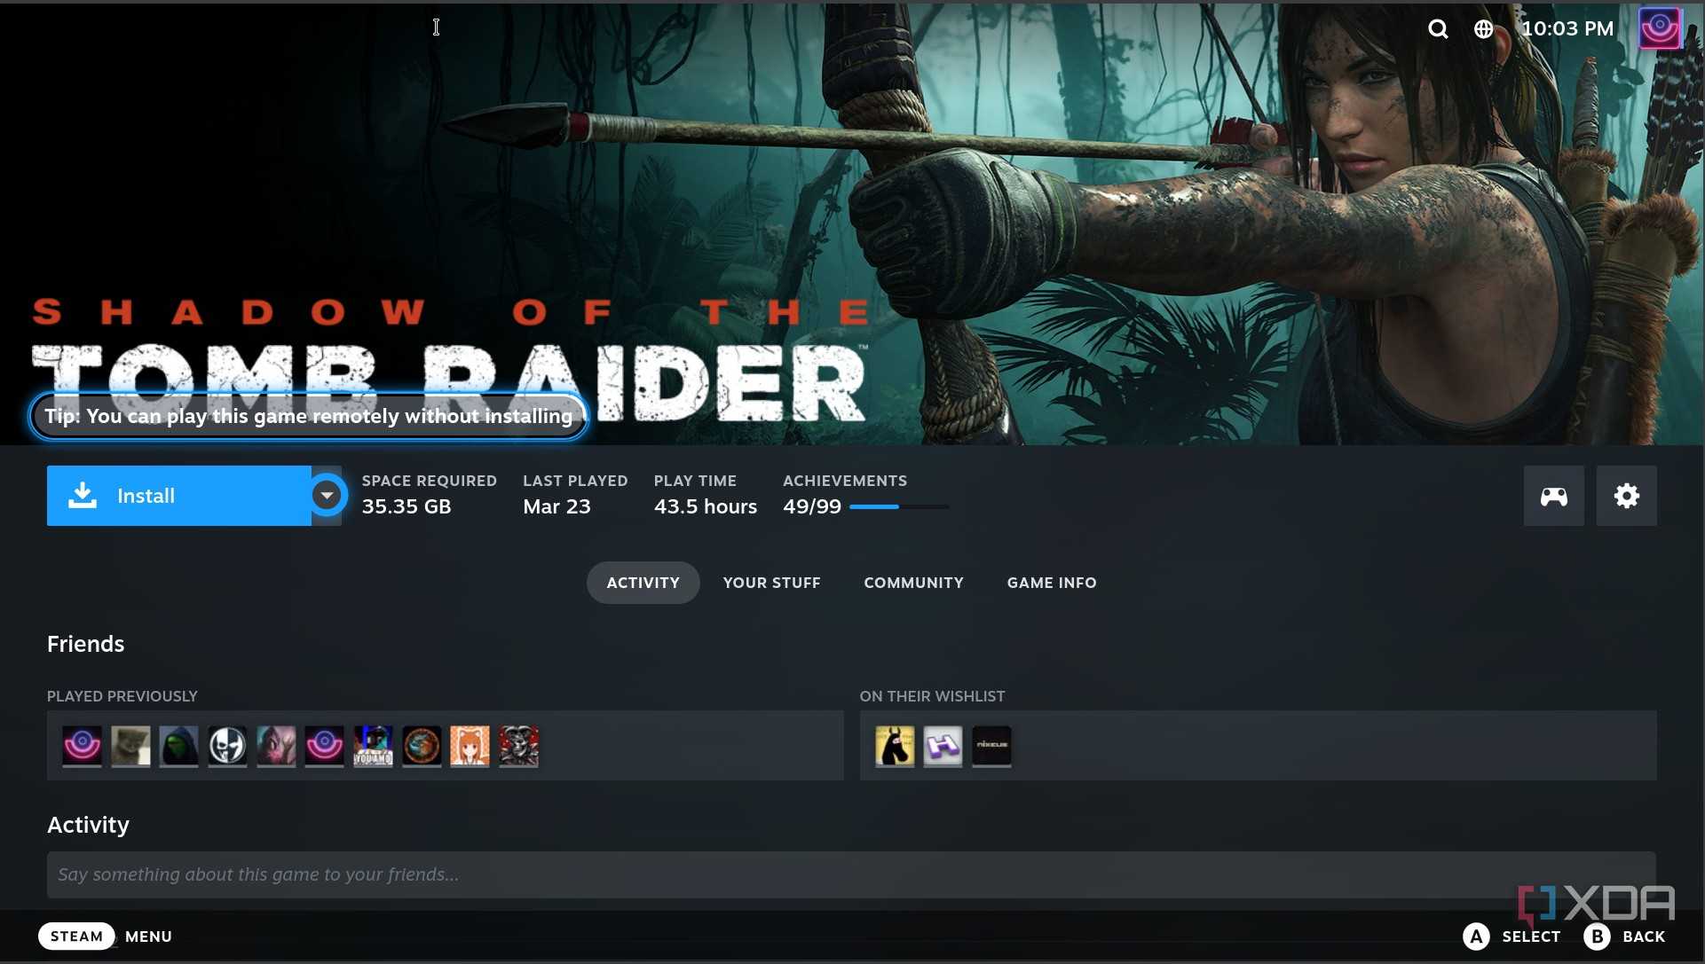Click the Played Previously label

(122, 696)
